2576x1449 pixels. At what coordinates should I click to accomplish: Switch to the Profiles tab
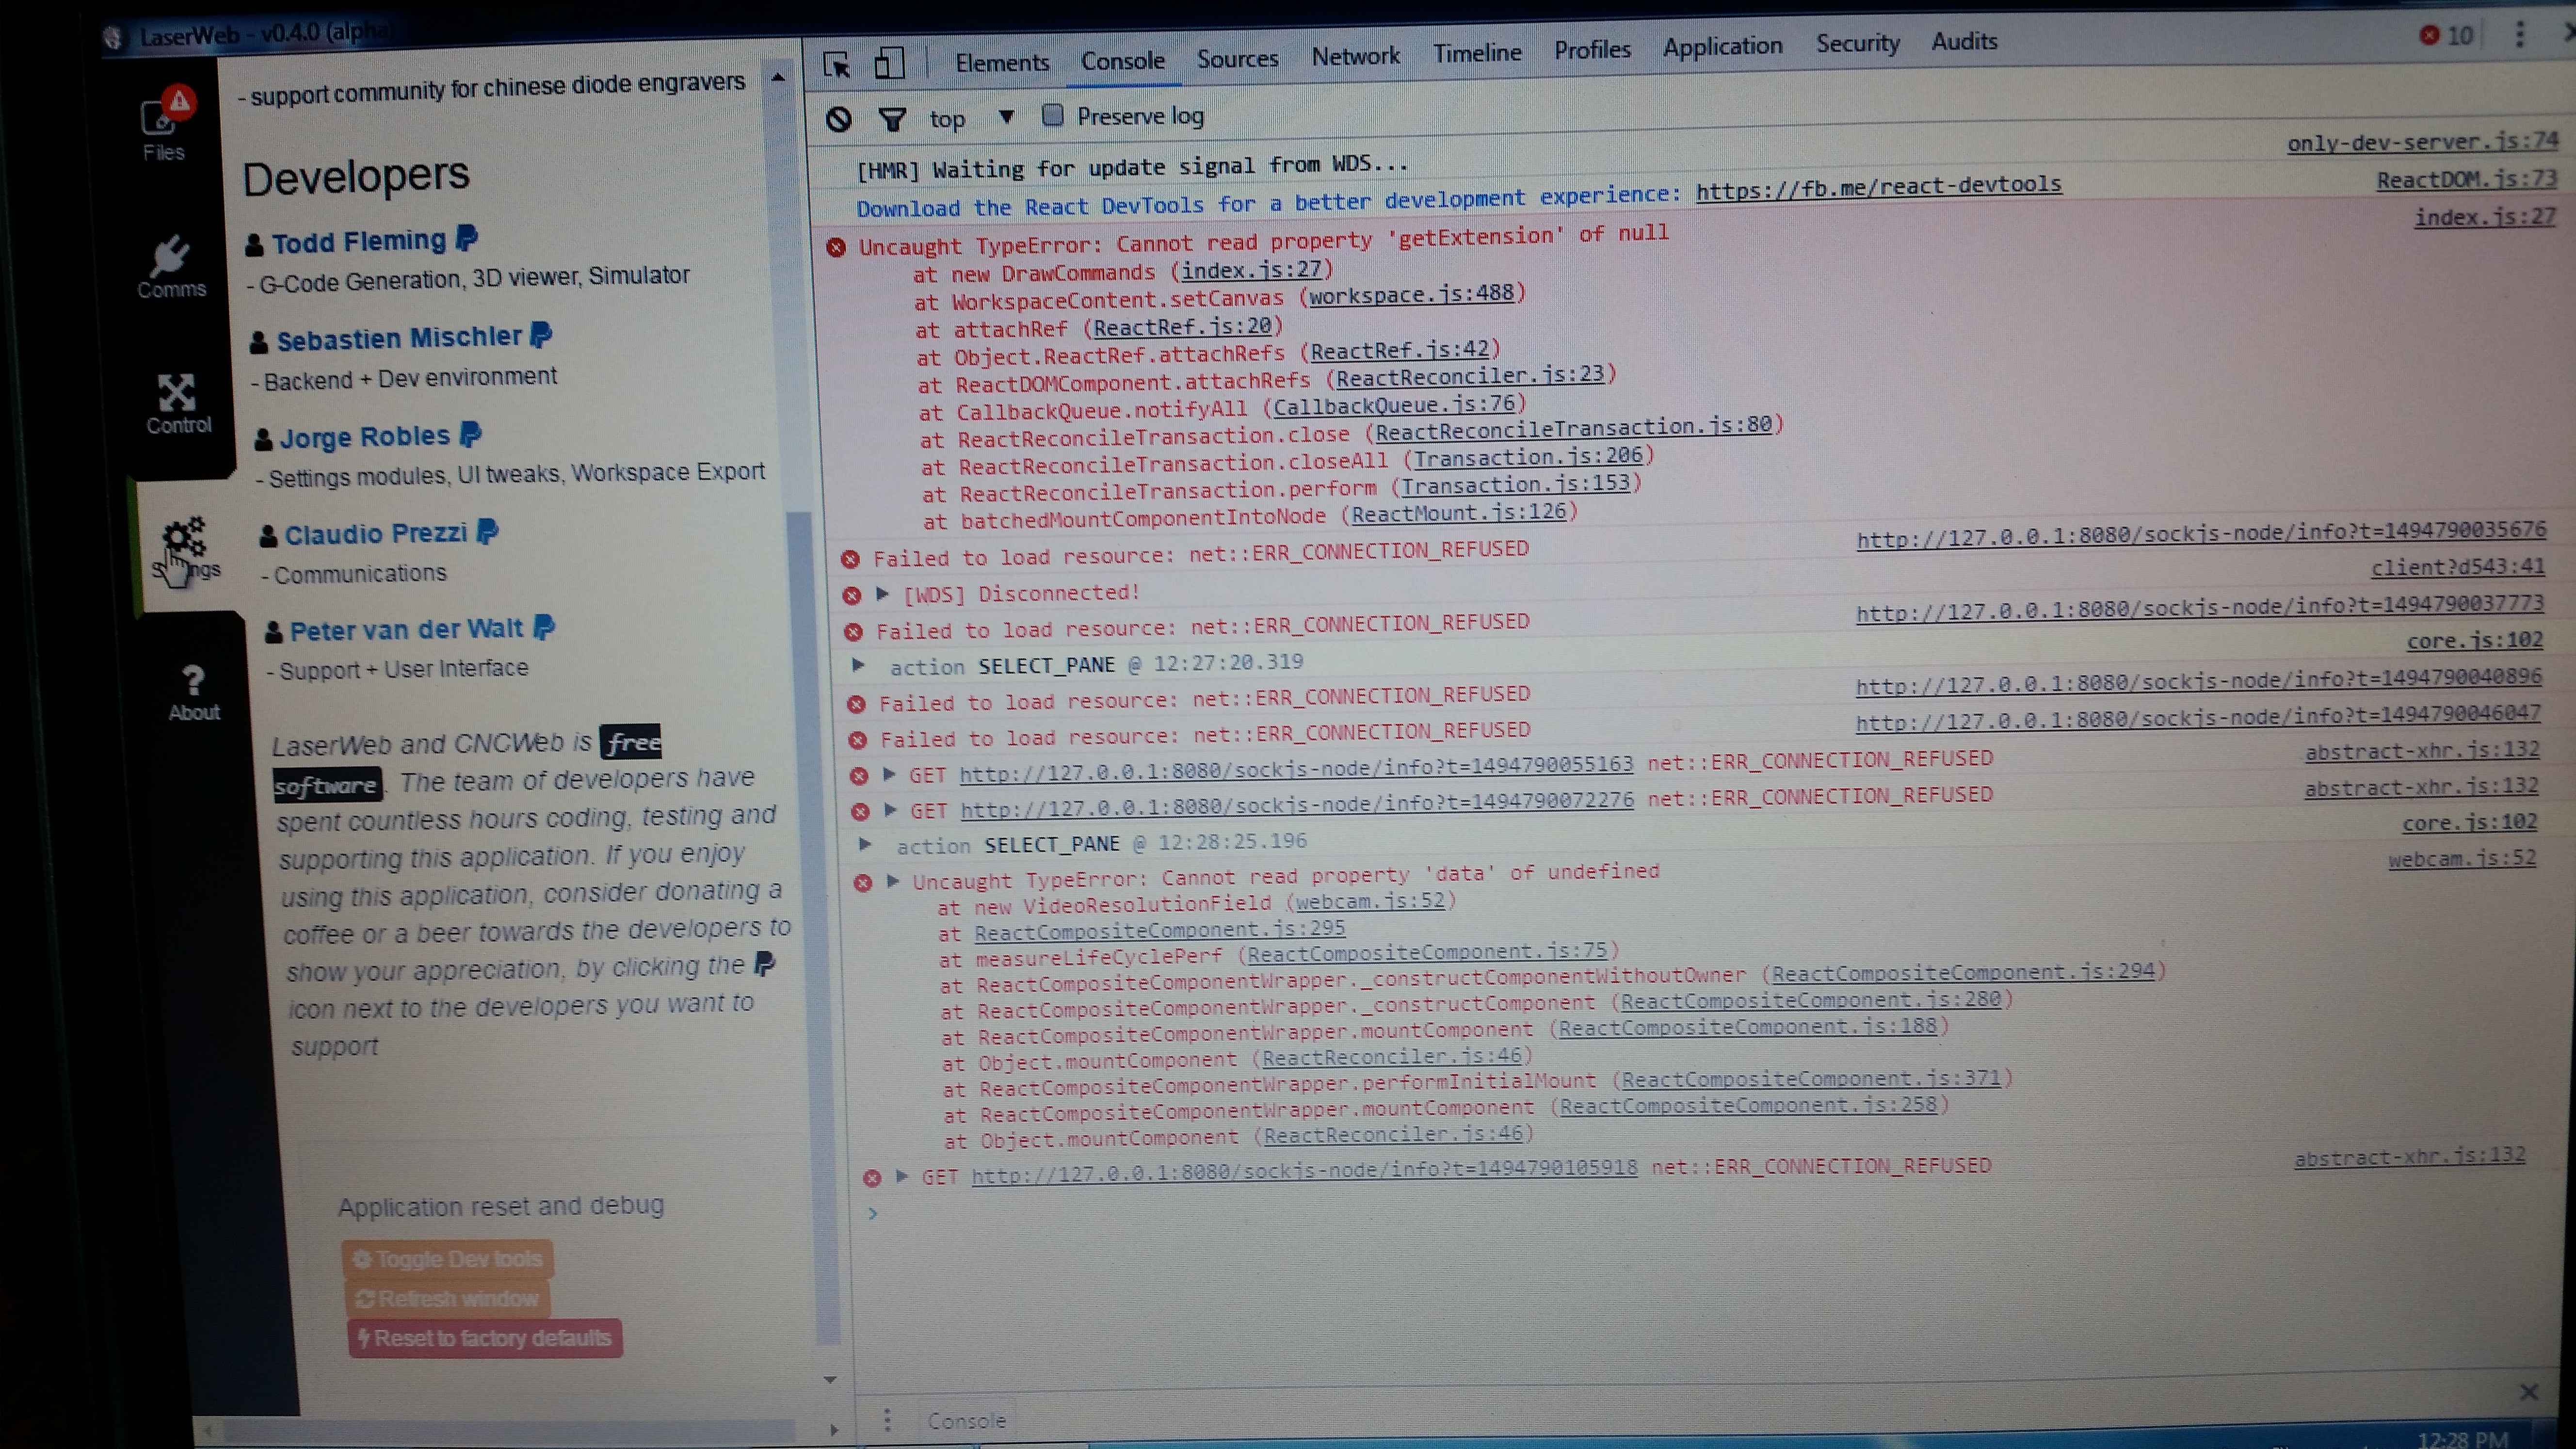point(1592,49)
